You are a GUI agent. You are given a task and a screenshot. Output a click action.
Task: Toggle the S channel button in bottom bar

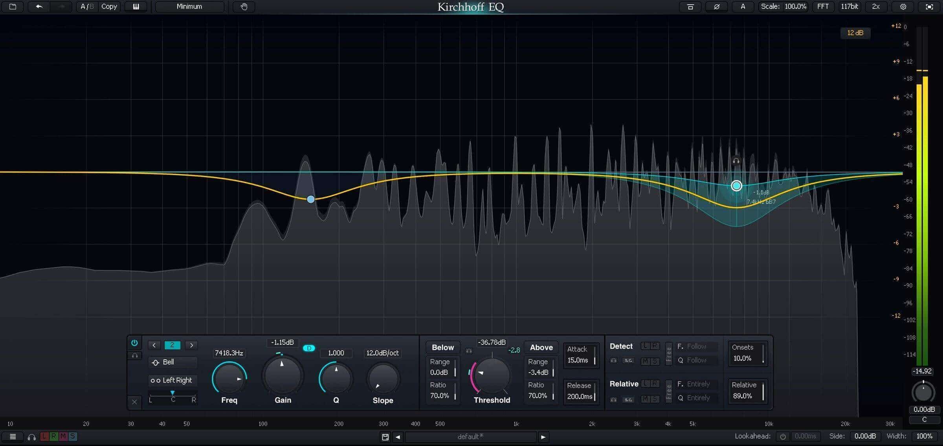click(x=72, y=436)
